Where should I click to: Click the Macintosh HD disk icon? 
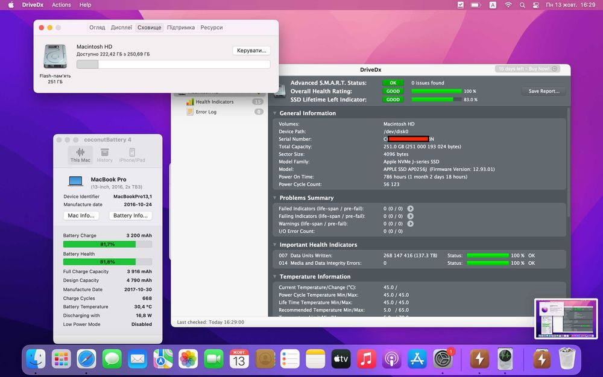[x=55, y=57]
